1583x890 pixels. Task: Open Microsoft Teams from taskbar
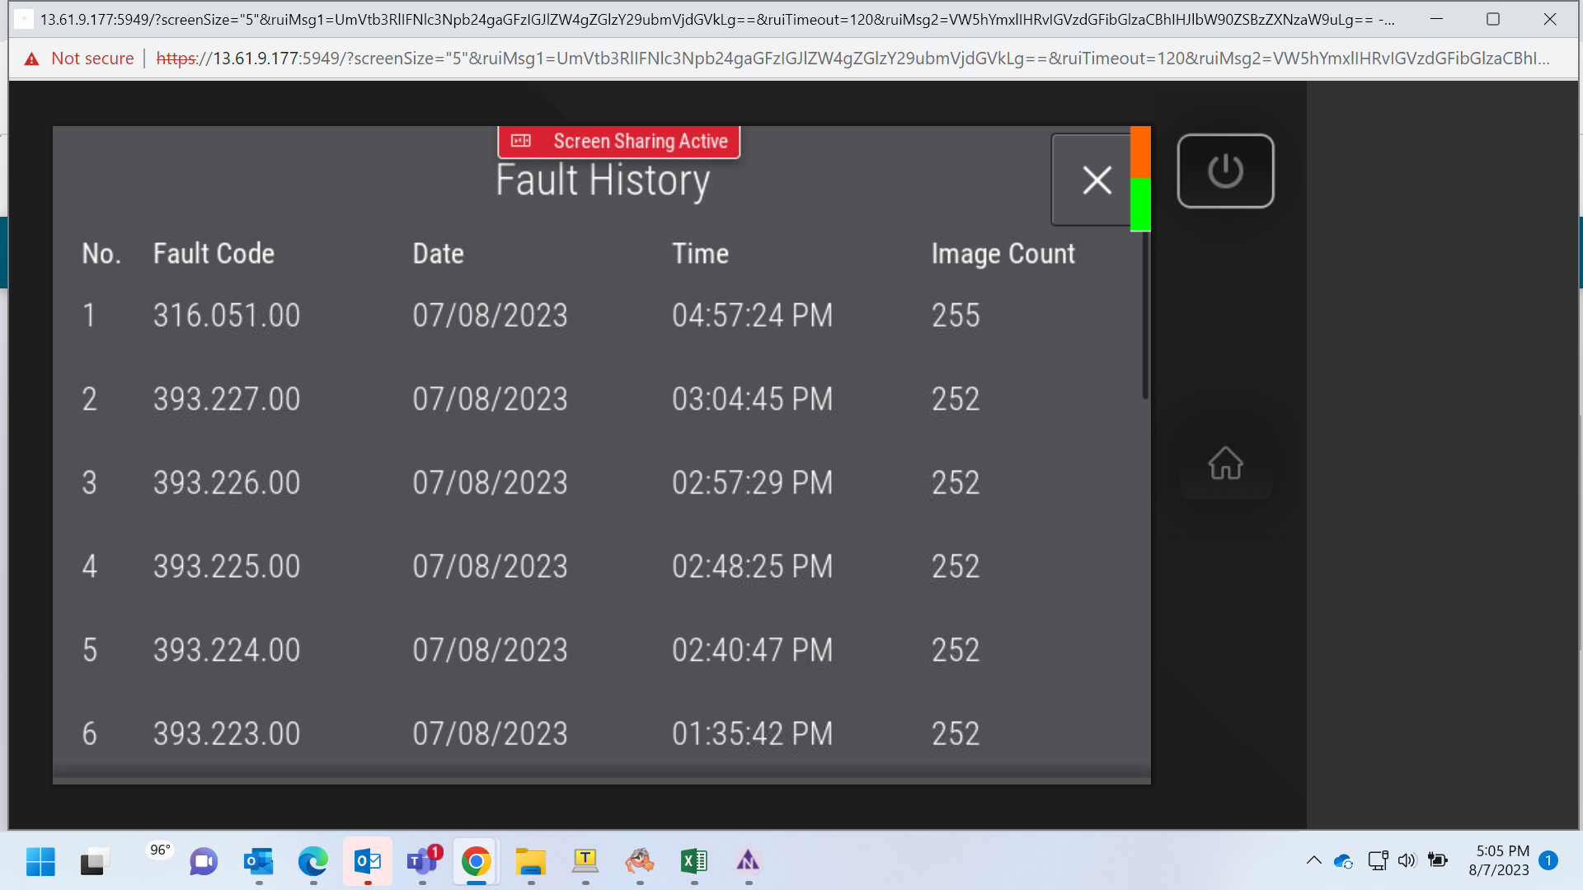423,862
